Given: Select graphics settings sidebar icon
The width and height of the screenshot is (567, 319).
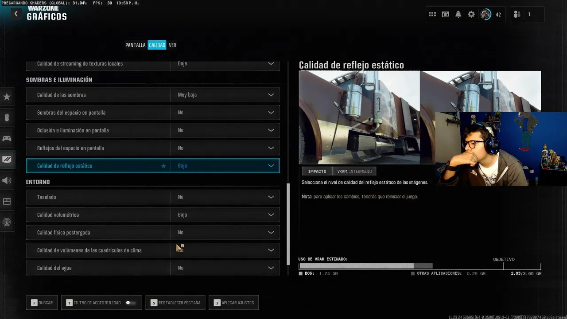Looking at the screenshot, I should [7, 159].
